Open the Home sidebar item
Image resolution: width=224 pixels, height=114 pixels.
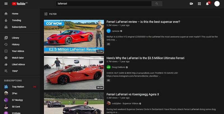[x=20, y=14]
